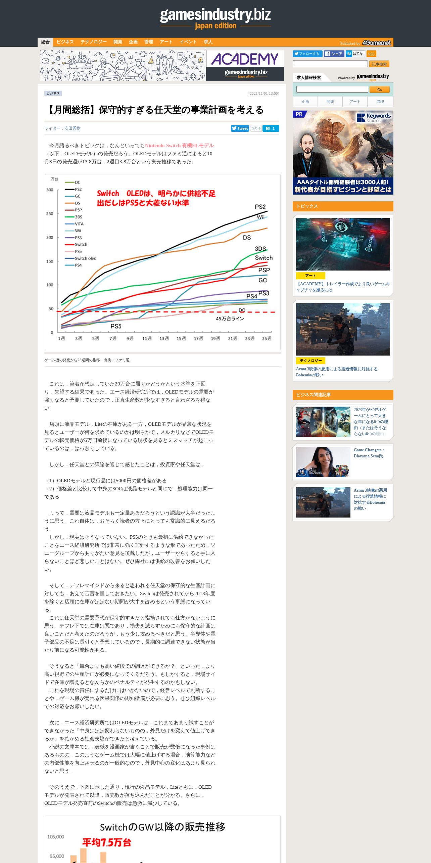The height and width of the screenshot is (863, 431).
Task: Open related Arma 3 article thumbnail
Action: [x=323, y=502]
